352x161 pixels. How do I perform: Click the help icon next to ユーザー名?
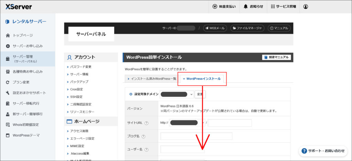[x=146, y=150]
